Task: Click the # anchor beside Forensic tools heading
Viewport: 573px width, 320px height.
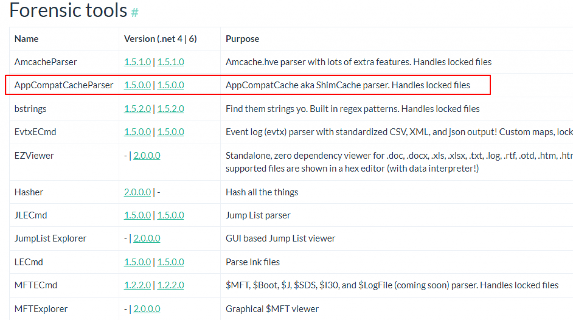Action: point(135,13)
